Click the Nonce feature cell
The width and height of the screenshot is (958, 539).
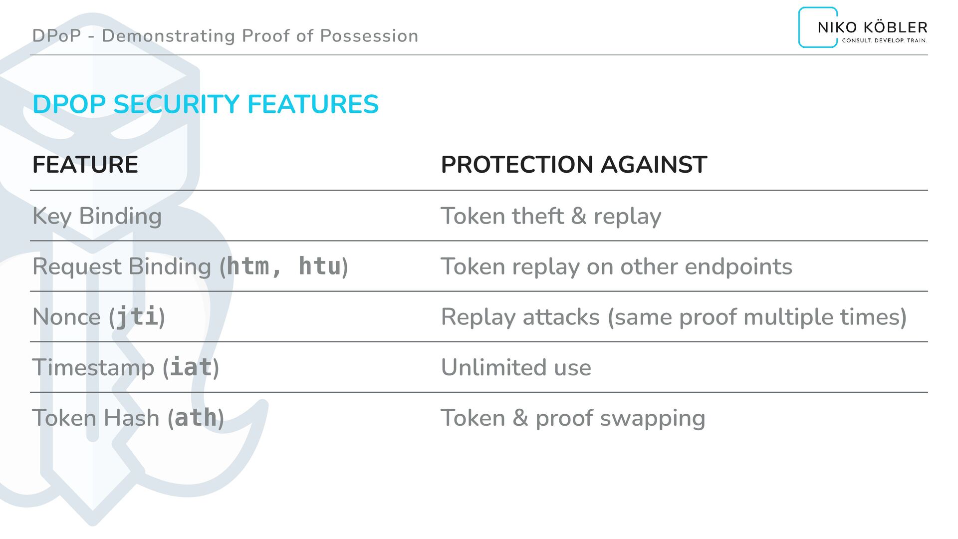(99, 317)
